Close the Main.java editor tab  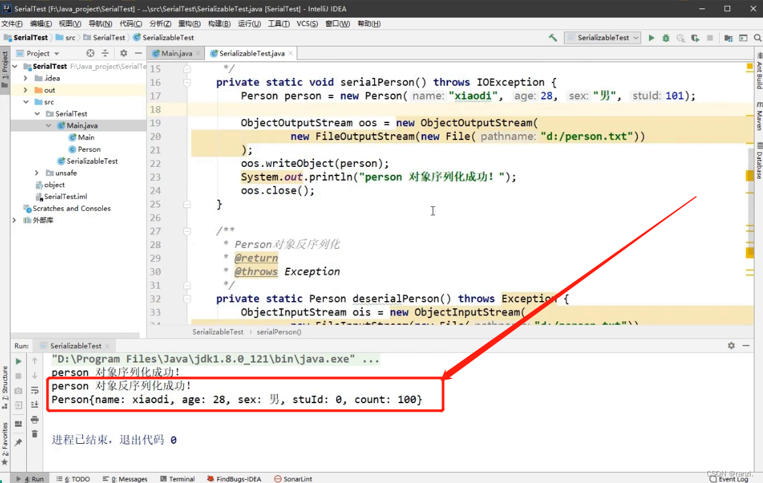click(198, 53)
